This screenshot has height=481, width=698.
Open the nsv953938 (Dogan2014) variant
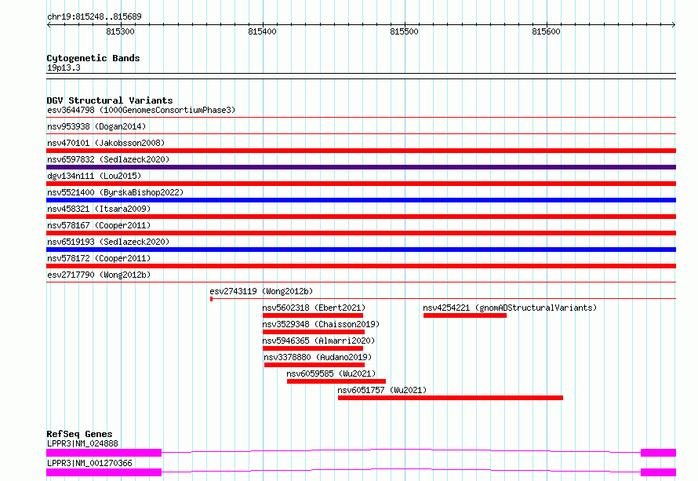96,126
